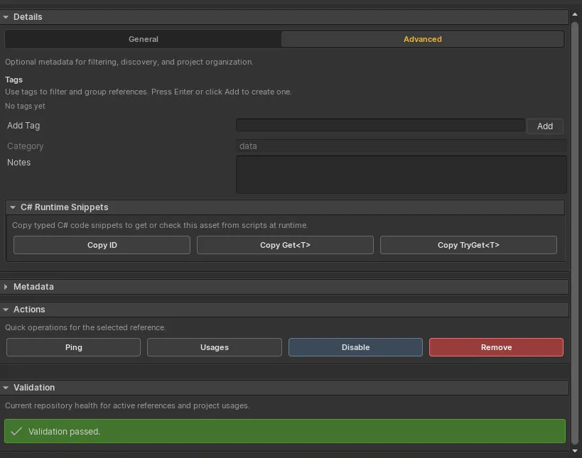This screenshot has width=582, height=458.
Task: Click the scrollbar down arrow
Action: [575, 451]
